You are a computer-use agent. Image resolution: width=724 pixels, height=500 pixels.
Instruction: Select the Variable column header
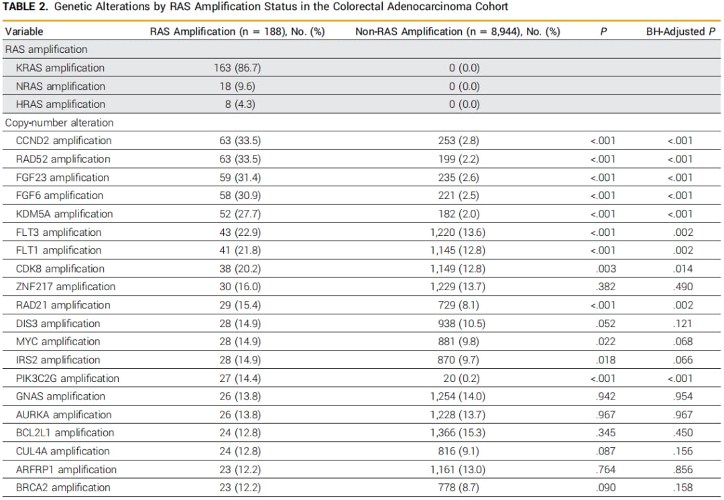point(24,32)
